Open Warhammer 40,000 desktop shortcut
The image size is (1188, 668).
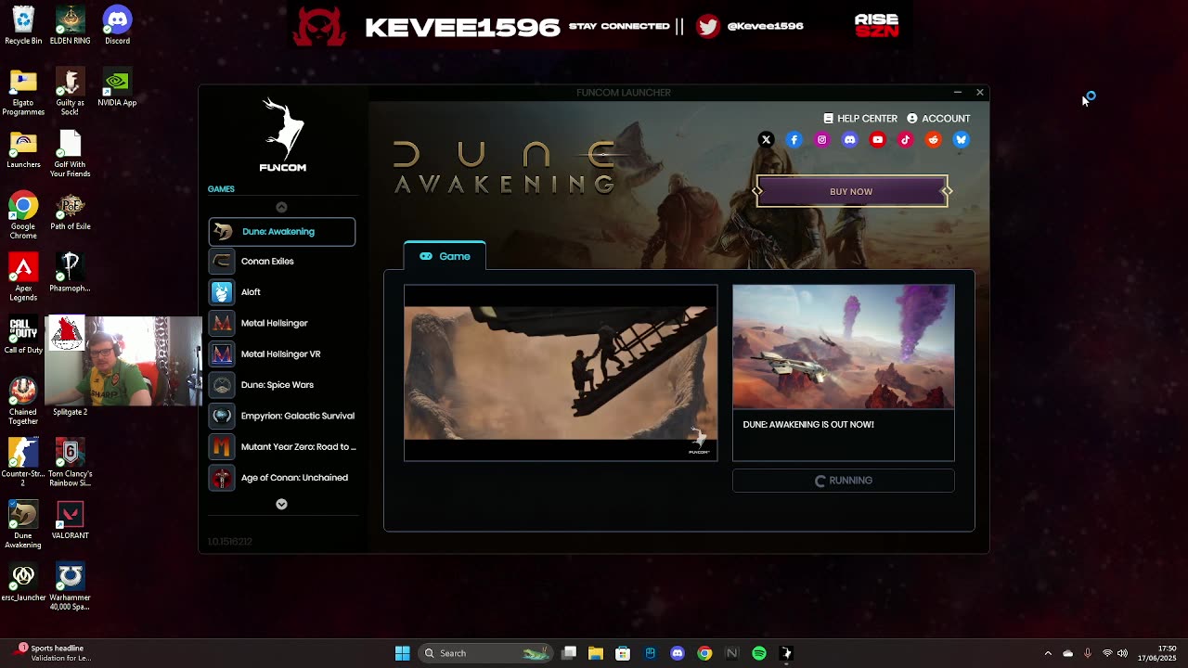[x=70, y=586]
